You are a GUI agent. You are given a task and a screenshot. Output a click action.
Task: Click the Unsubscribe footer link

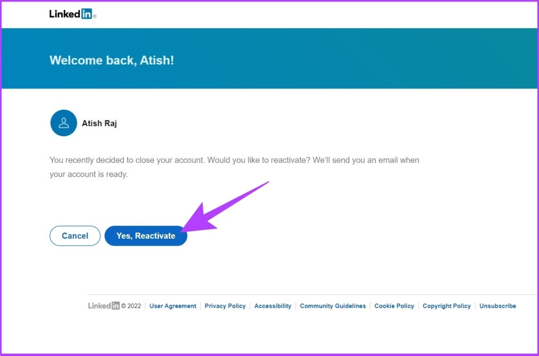click(498, 306)
